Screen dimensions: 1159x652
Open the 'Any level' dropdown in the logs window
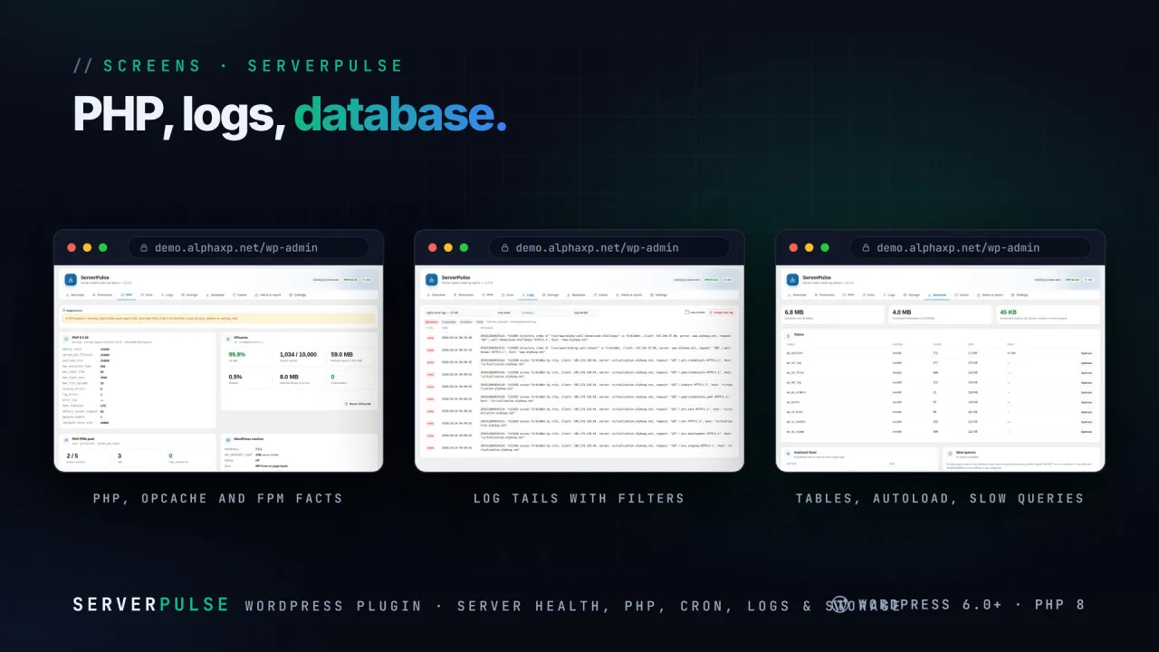(x=505, y=312)
